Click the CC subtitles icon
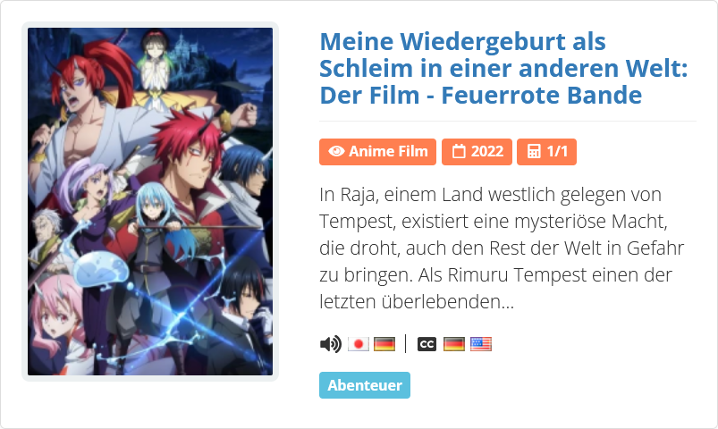718x429 pixels. (427, 344)
